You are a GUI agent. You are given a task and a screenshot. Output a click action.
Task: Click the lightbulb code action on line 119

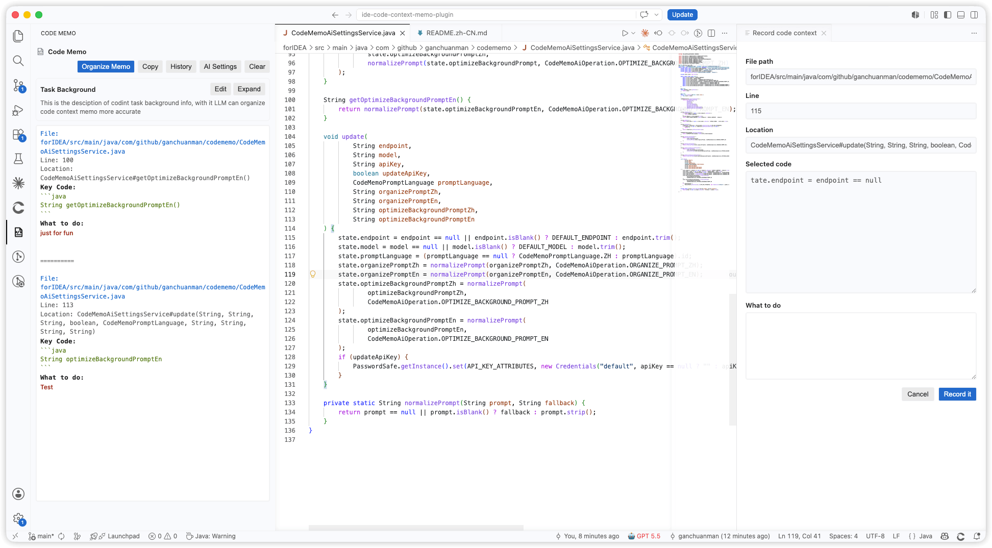[313, 274]
